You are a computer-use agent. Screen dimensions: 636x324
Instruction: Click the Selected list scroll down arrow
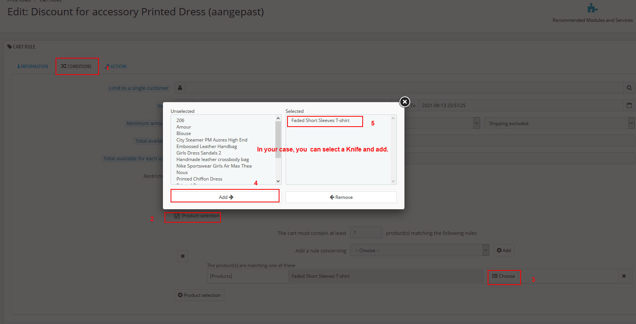[x=393, y=181]
